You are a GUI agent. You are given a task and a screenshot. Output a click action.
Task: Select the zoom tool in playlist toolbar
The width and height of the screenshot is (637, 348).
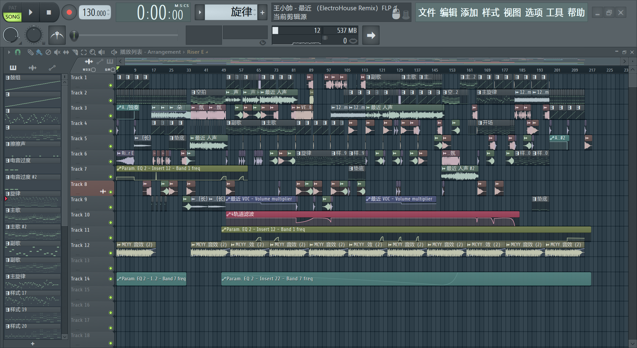pos(93,52)
